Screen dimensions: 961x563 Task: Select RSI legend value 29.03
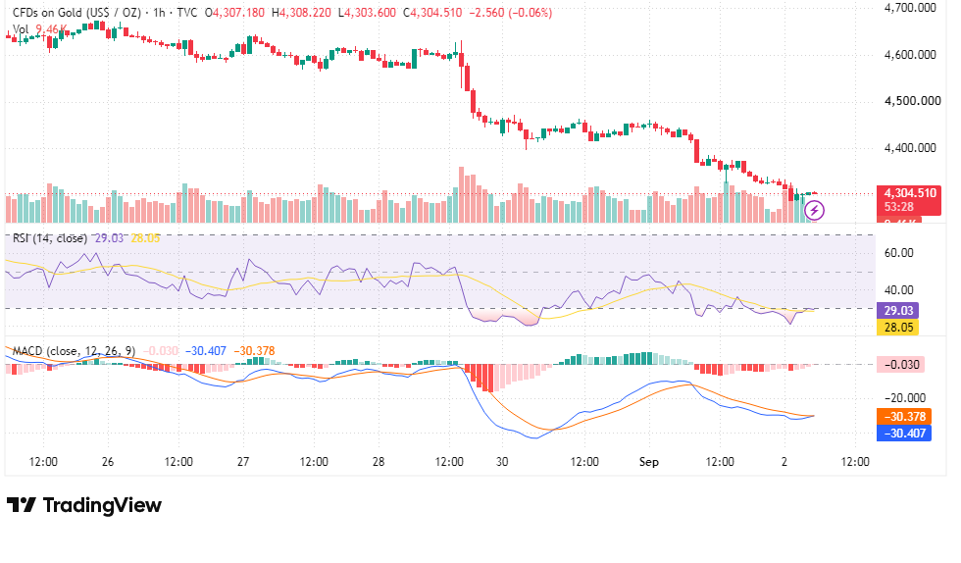pyautogui.click(x=109, y=238)
